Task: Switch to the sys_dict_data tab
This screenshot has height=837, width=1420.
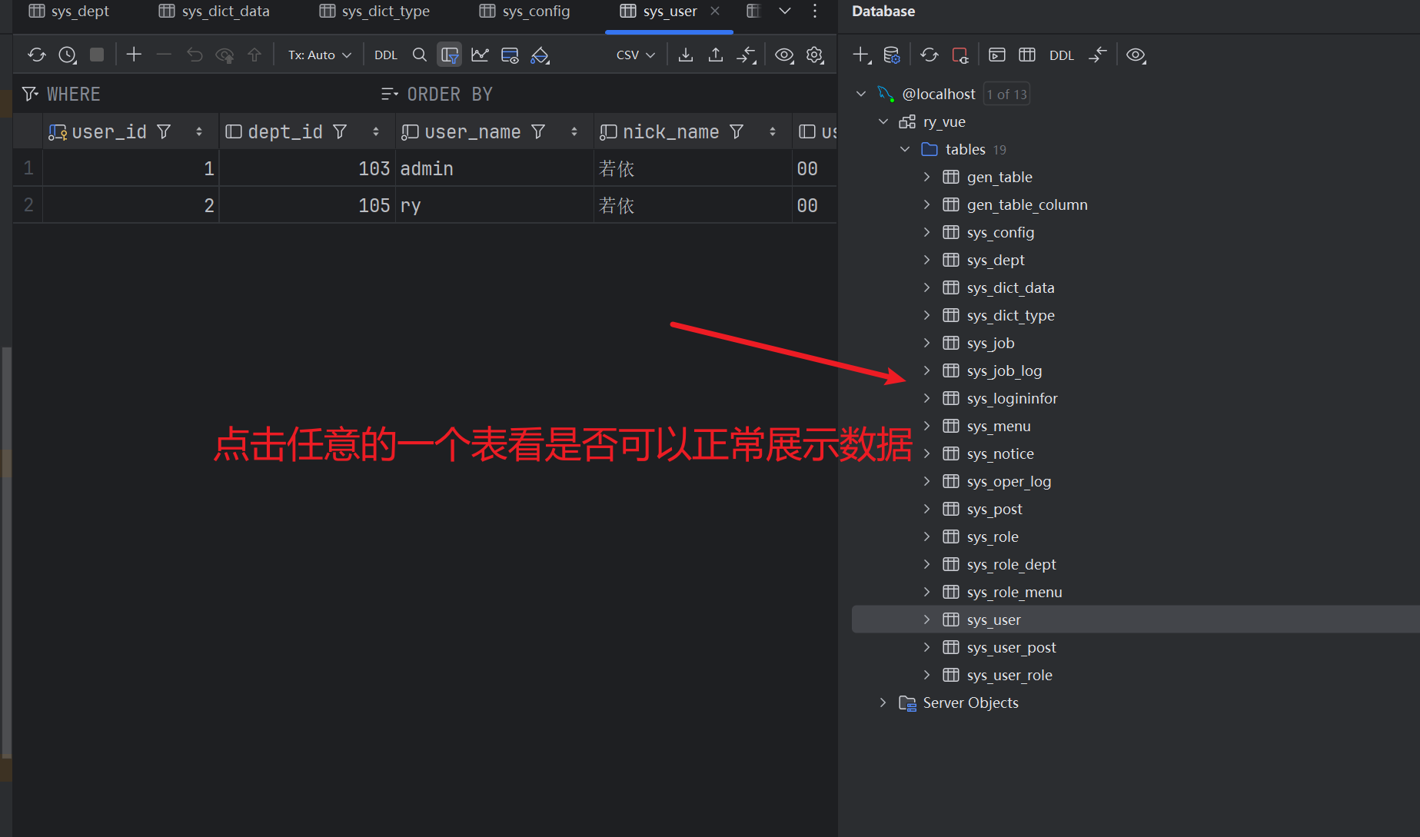Action: click(214, 12)
